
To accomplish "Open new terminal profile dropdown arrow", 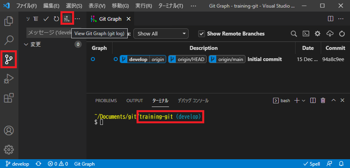I will pos(304,101).
